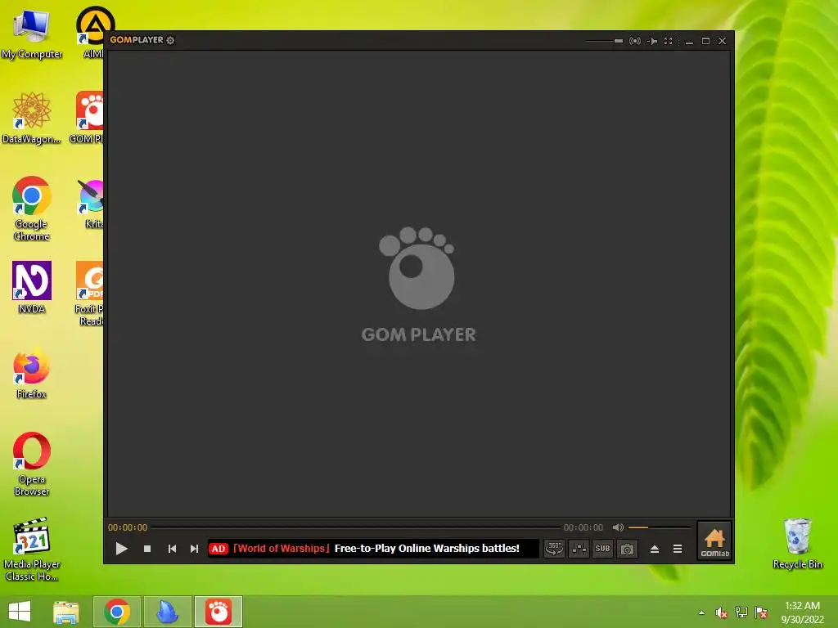Click the Stop button
This screenshot has height=628, width=838.
(147, 549)
